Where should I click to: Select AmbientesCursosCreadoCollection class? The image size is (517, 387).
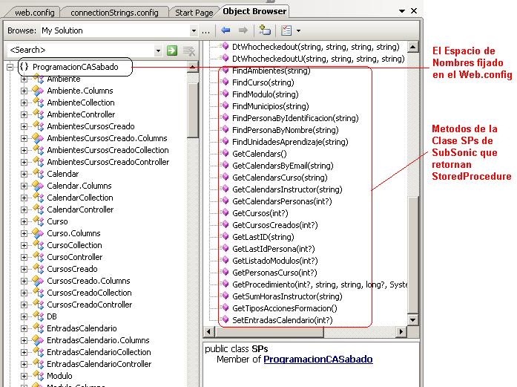(108, 150)
